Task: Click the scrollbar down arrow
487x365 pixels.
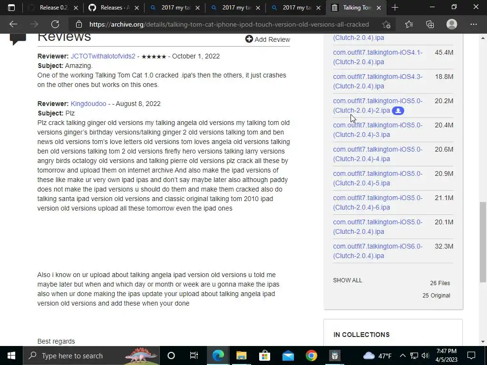Action: click(x=483, y=342)
